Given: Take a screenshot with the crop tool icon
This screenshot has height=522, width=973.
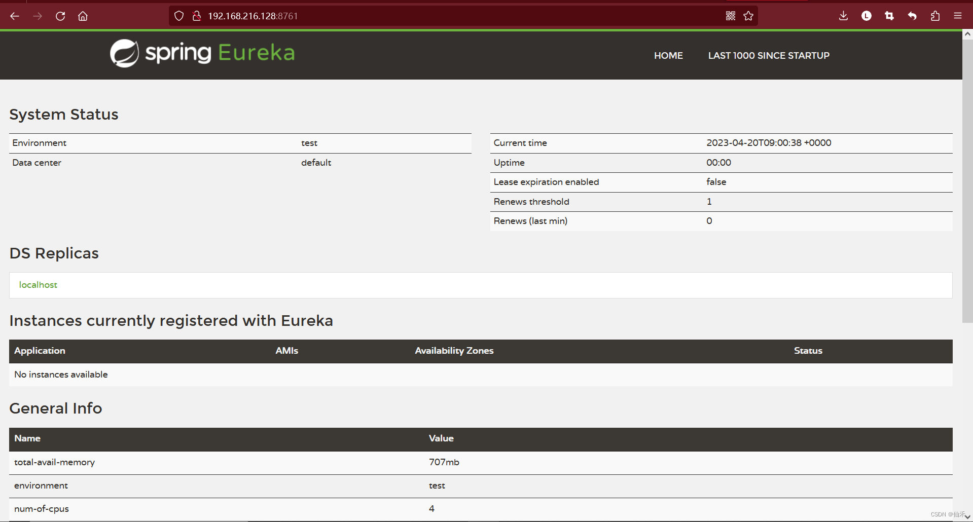Looking at the screenshot, I should tap(889, 16).
